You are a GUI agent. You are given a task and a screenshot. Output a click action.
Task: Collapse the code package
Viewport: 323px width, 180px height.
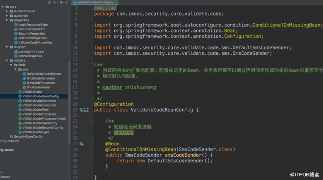coord(11,65)
